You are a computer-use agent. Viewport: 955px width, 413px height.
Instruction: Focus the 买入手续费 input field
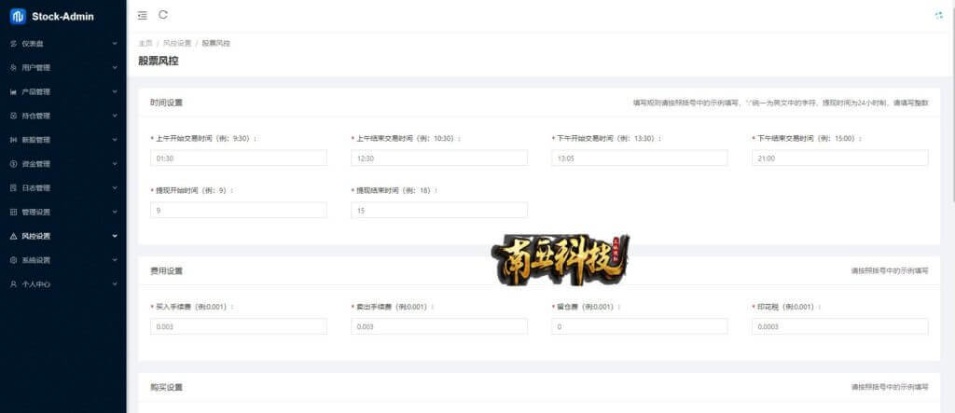tap(239, 326)
